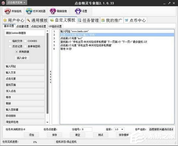
Task: Click the 分组号 input field
Action: pyautogui.click(x=87, y=129)
